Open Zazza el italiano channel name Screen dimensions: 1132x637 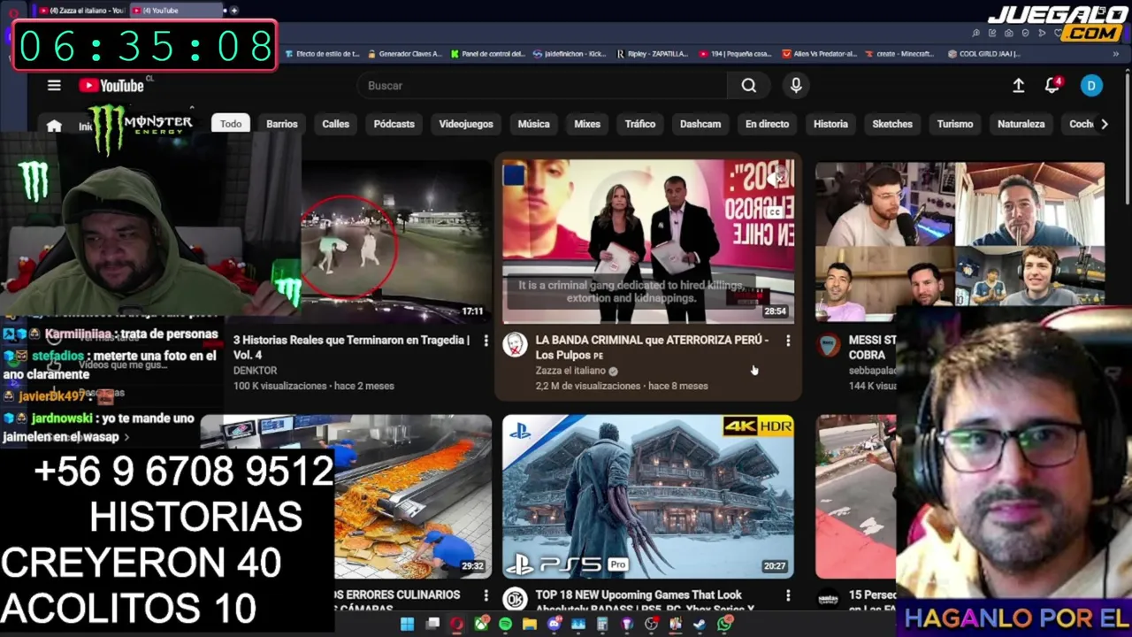click(570, 371)
